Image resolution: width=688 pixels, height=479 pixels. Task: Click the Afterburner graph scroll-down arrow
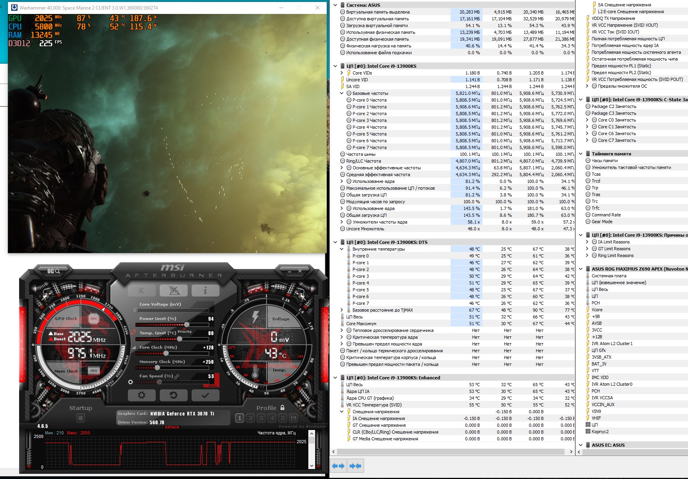(312, 465)
